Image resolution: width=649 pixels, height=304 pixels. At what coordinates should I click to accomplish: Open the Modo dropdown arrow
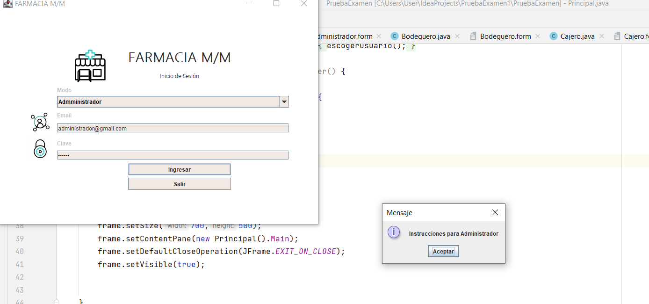pos(284,101)
